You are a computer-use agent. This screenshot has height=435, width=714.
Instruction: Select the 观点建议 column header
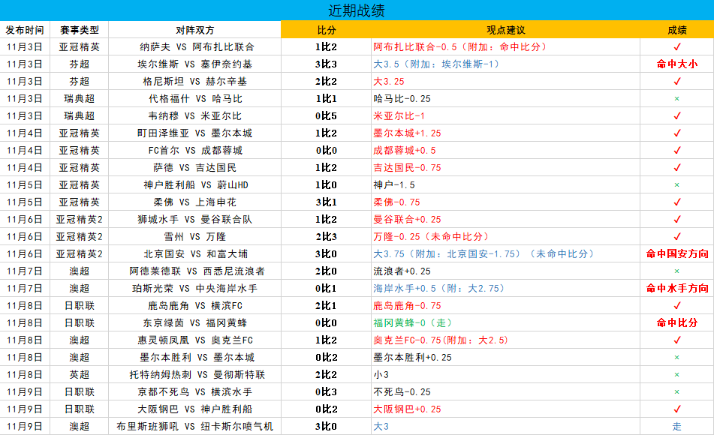505,30
